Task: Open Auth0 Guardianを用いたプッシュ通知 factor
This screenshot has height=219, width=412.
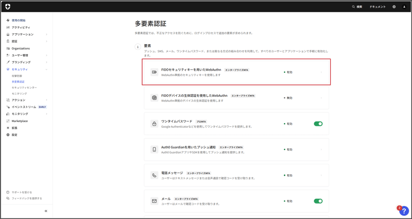Action: (188, 147)
